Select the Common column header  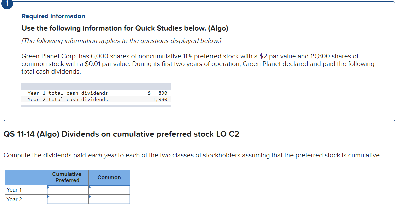[x=109, y=177]
